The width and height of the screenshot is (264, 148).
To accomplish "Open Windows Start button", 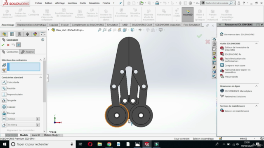I will click(5, 144).
